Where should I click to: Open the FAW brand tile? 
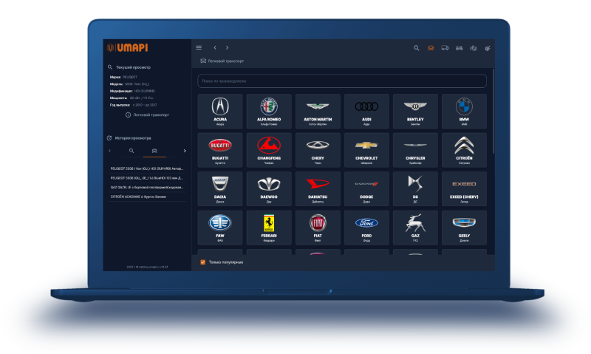tap(220, 228)
